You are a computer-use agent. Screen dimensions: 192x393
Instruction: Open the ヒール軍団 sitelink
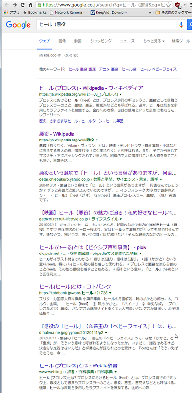coord(115,121)
